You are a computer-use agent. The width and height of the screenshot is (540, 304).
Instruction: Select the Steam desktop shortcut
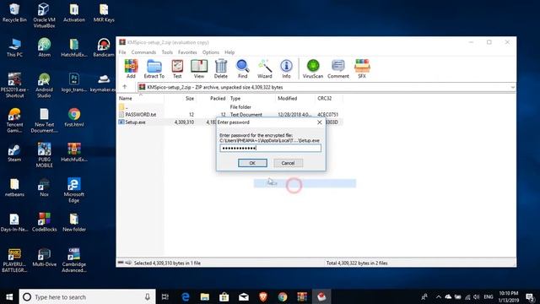[x=14, y=153]
